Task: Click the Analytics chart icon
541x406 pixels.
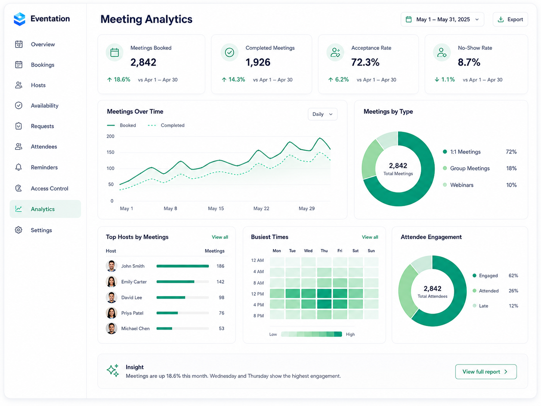Action: (x=19, y=209)
